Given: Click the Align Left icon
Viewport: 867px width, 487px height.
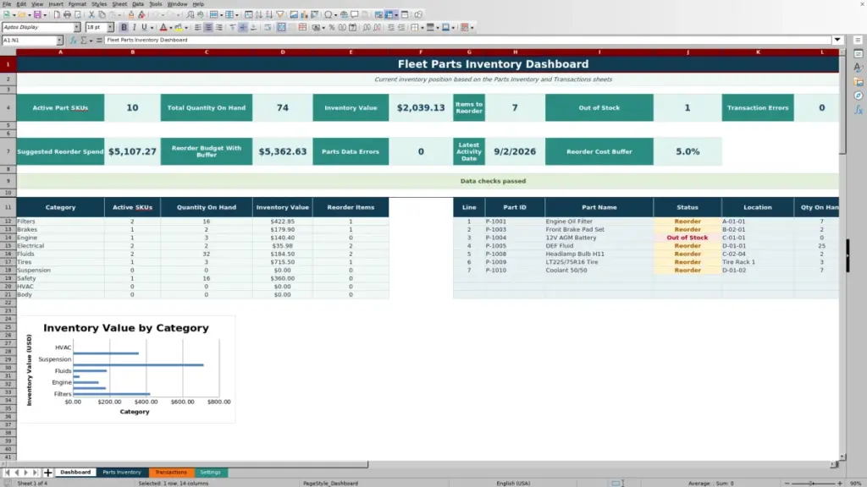Looking at the screenshot, I should (x=197, y=27).
